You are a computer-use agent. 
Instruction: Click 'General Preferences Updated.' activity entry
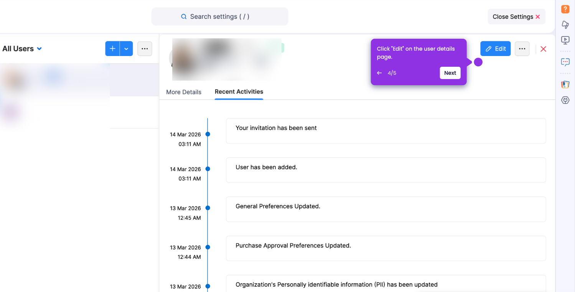click(386, 209)
